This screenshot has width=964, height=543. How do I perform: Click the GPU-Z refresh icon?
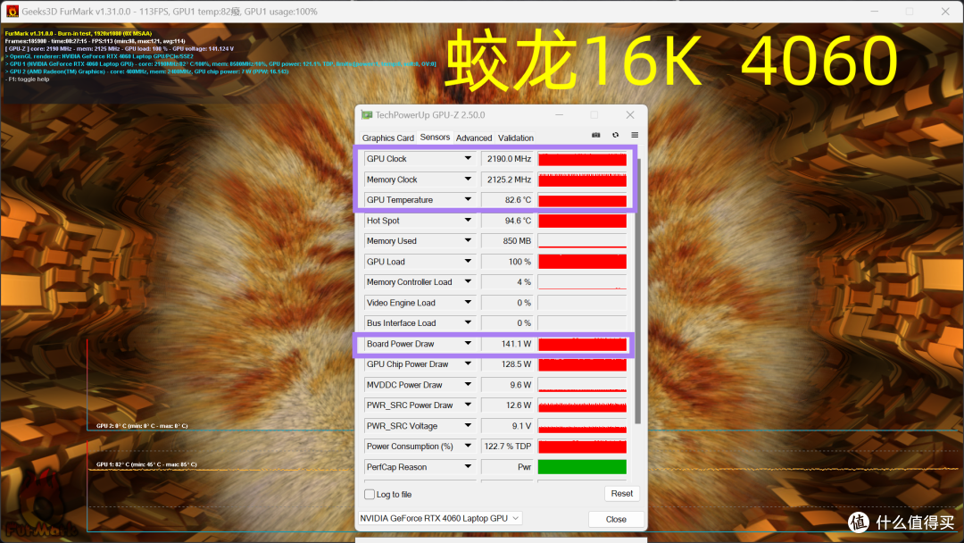click(615, 136)
